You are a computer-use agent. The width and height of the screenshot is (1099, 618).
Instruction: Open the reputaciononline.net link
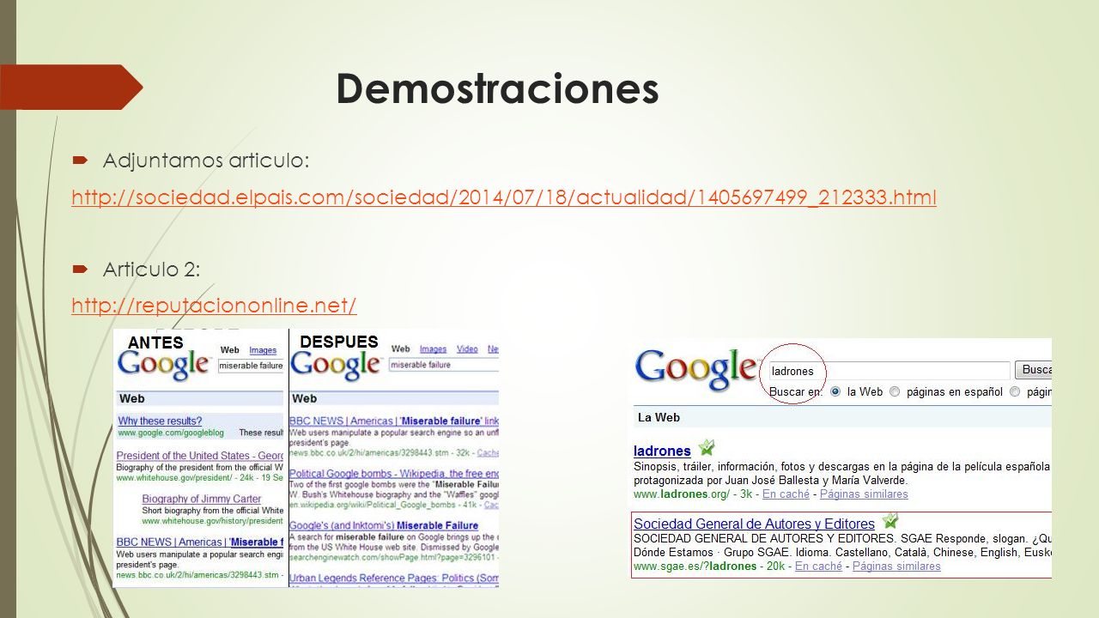pyautogui.click(x=214, y=305)
